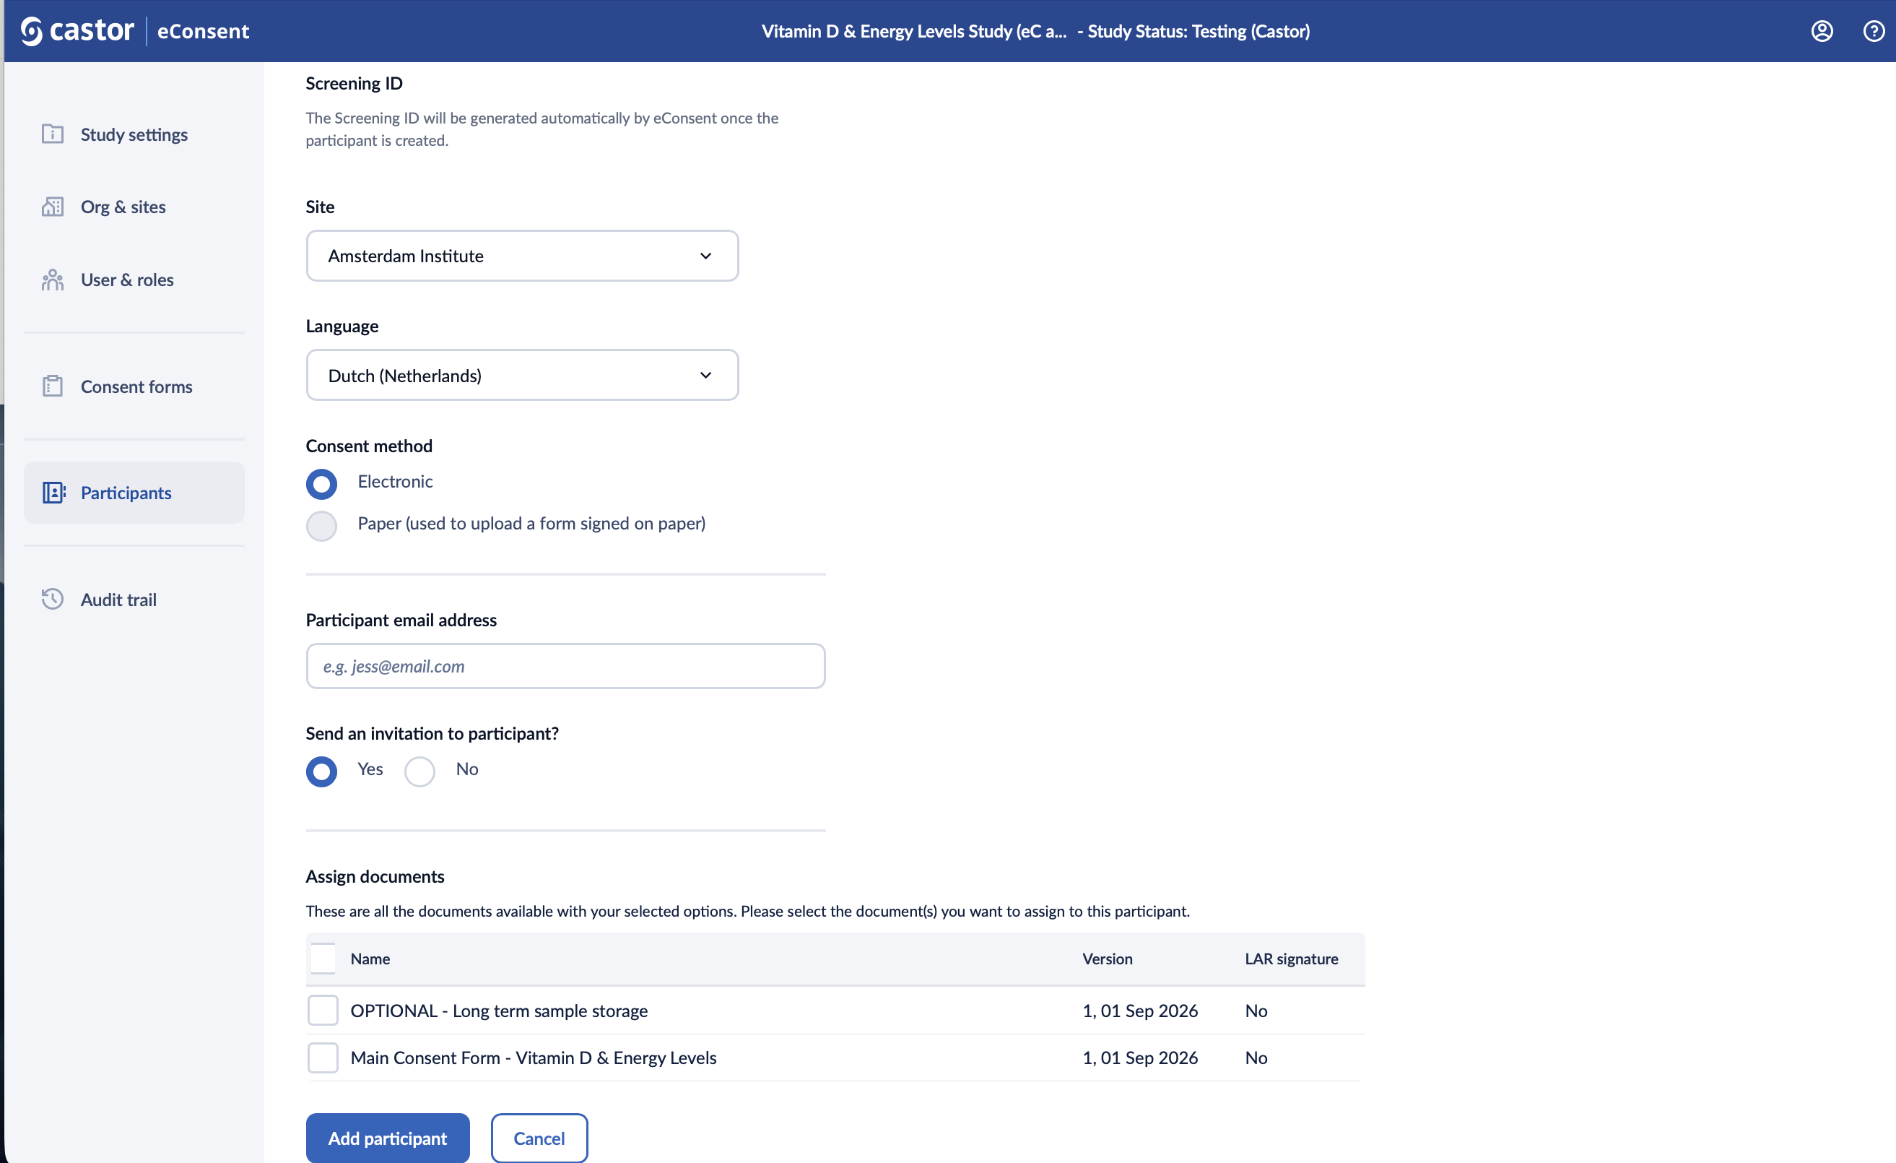Image resolution: width=1896 pixels, height=1163 pixels.
Task: Choose Yes for sending invitation
Action: pos(321,772)
